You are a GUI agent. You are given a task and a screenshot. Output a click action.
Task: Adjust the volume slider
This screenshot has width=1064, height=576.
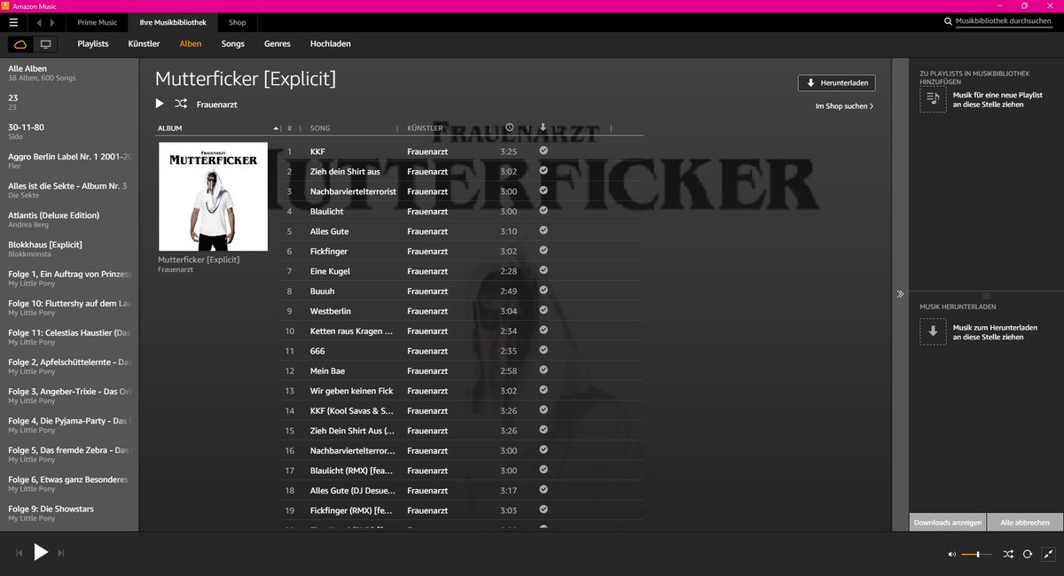click(980, 553)
